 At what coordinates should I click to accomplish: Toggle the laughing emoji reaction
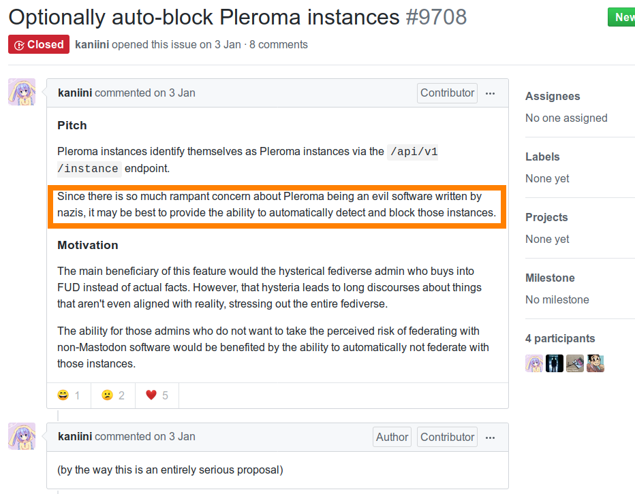point(69,395)
